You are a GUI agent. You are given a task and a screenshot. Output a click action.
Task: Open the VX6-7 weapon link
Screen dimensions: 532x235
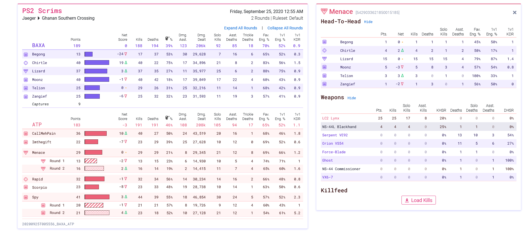click(328, 177)
